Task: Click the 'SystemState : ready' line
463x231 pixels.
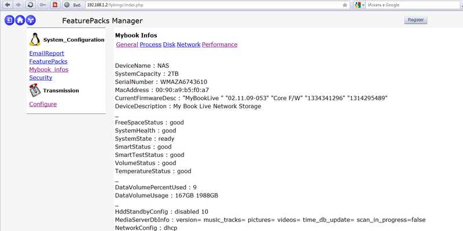Action: [145, 138]
